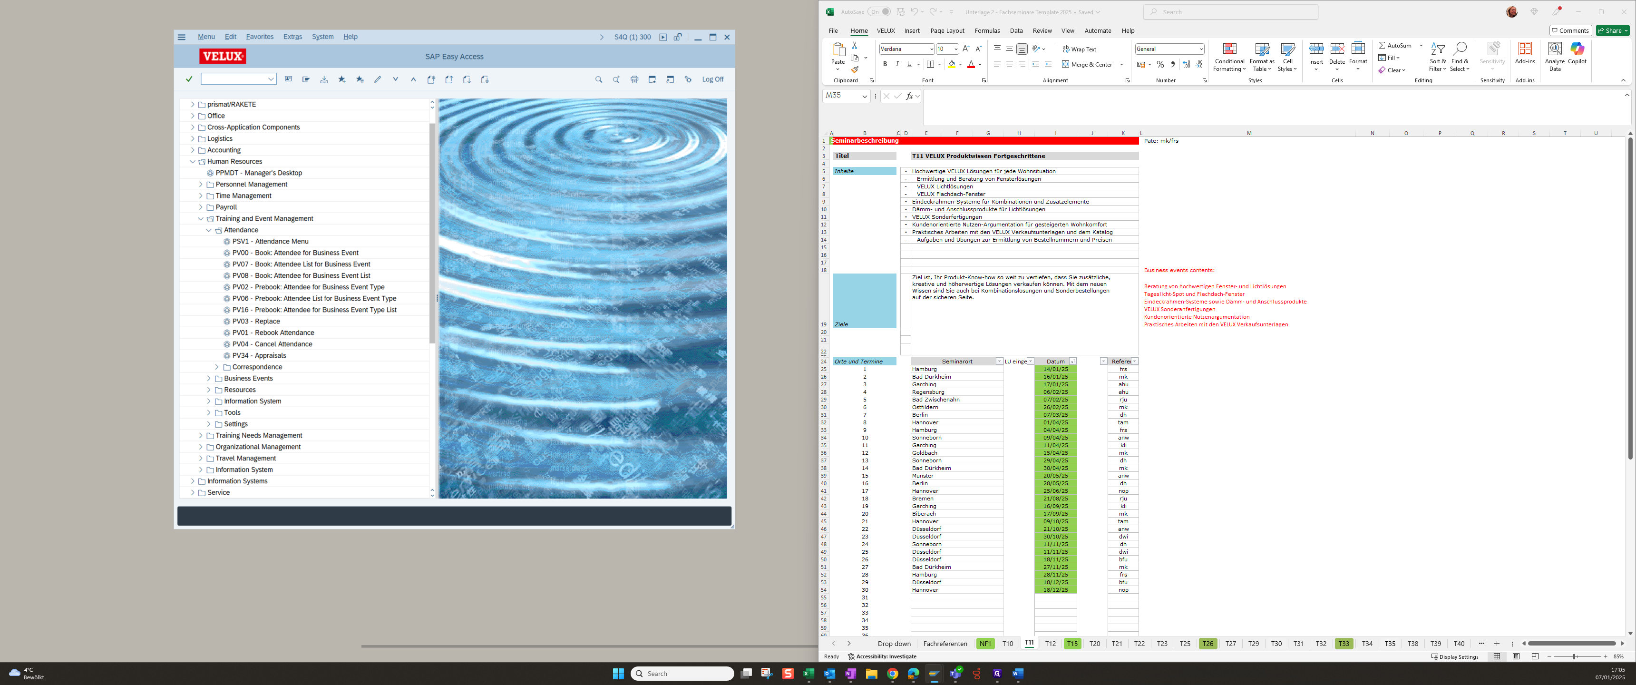Open Excel Comments pane button
Screen dimensions: 1636x685
[1570, 30]
